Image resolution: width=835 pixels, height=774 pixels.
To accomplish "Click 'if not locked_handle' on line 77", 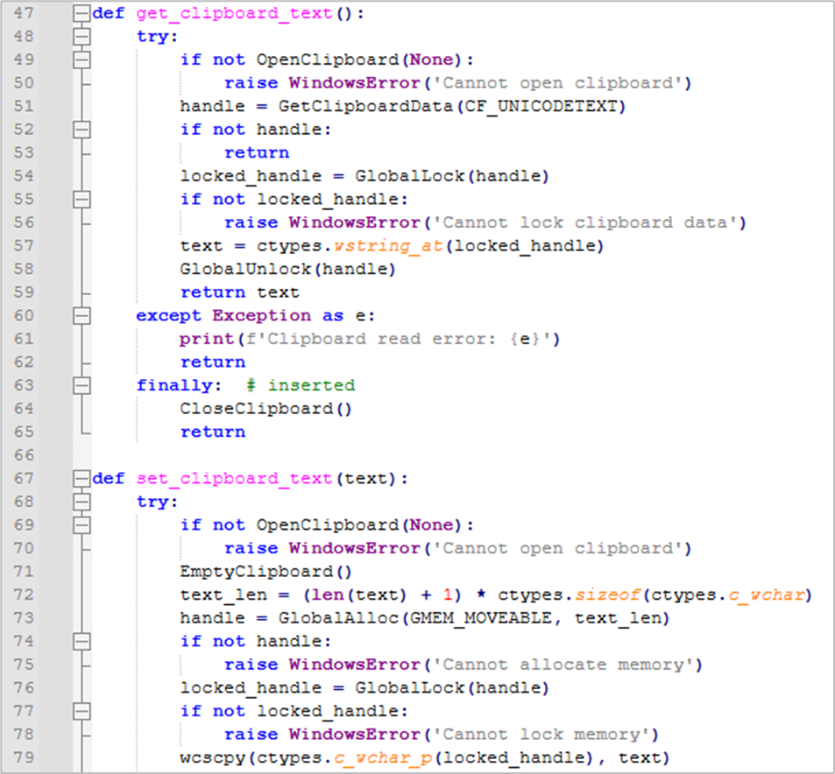I will pyautogui.click(x=294, y=711).
